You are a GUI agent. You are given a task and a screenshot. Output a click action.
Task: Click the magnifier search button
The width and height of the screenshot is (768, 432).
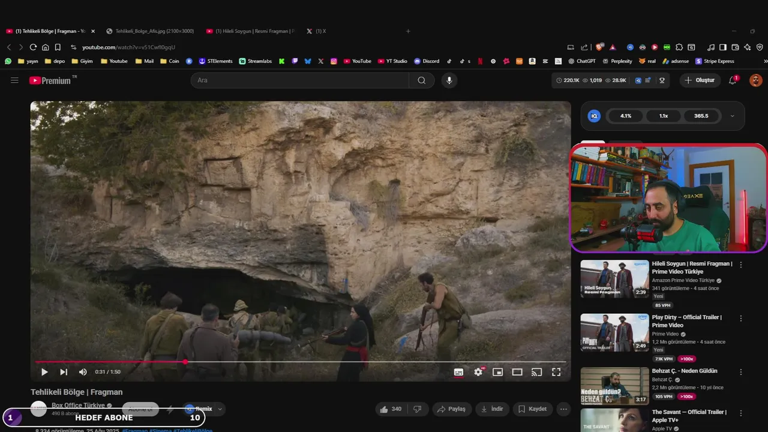(x=422, y=80)
